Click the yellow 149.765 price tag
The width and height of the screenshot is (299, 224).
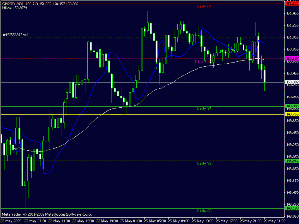(292, 114)
